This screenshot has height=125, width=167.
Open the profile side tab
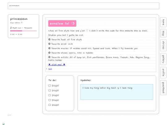163,73
